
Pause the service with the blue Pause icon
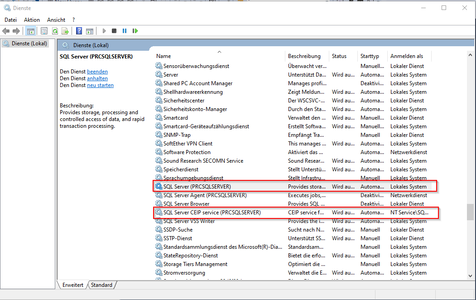tap(125, 31)
